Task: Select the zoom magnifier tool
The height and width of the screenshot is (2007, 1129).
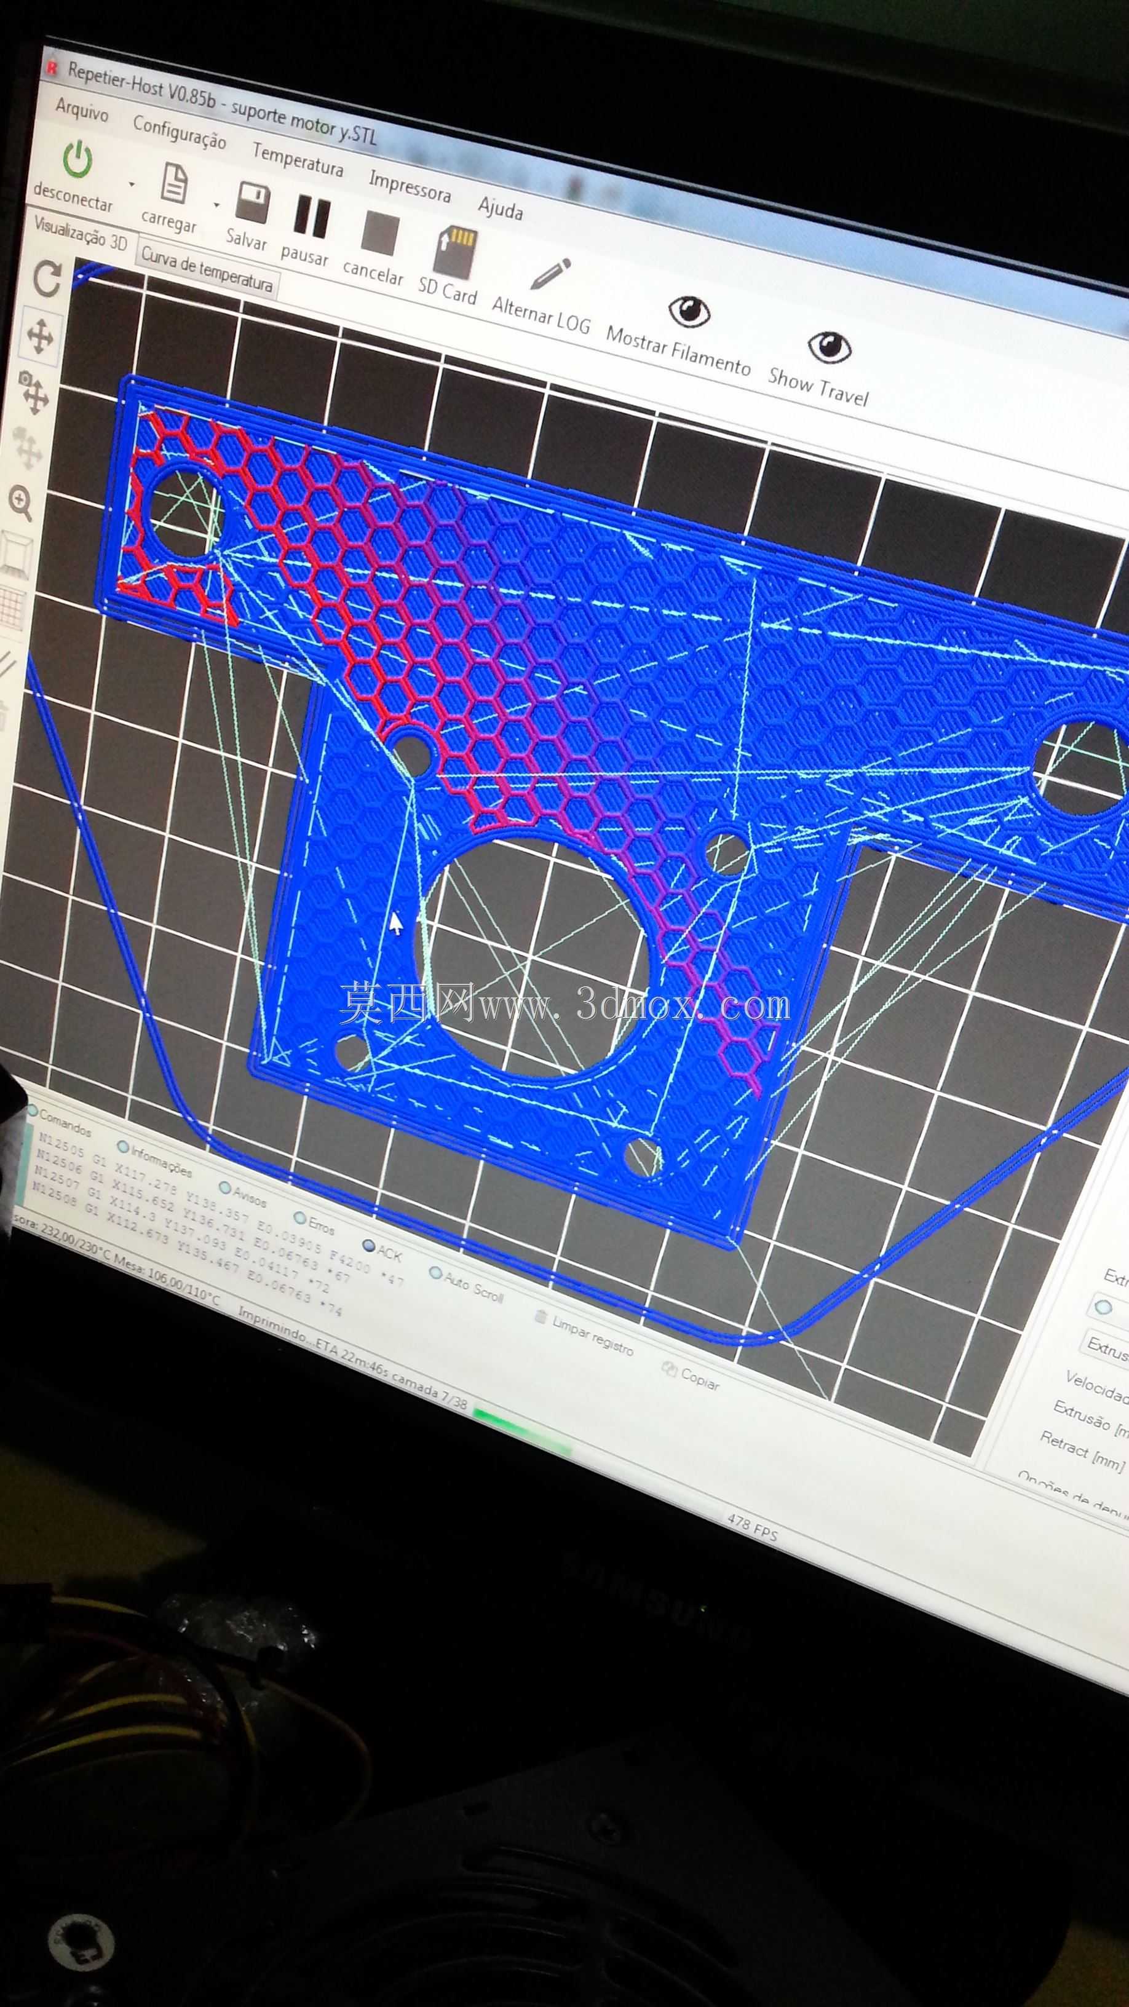Action: (20, 504)
